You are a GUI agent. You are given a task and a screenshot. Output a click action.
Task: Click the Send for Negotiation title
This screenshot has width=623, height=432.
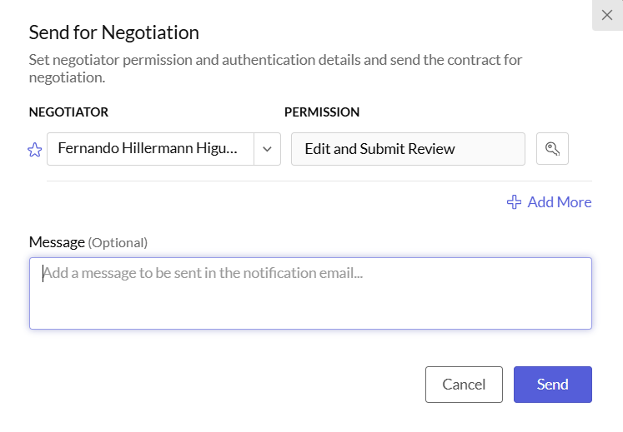pos(114,32)
